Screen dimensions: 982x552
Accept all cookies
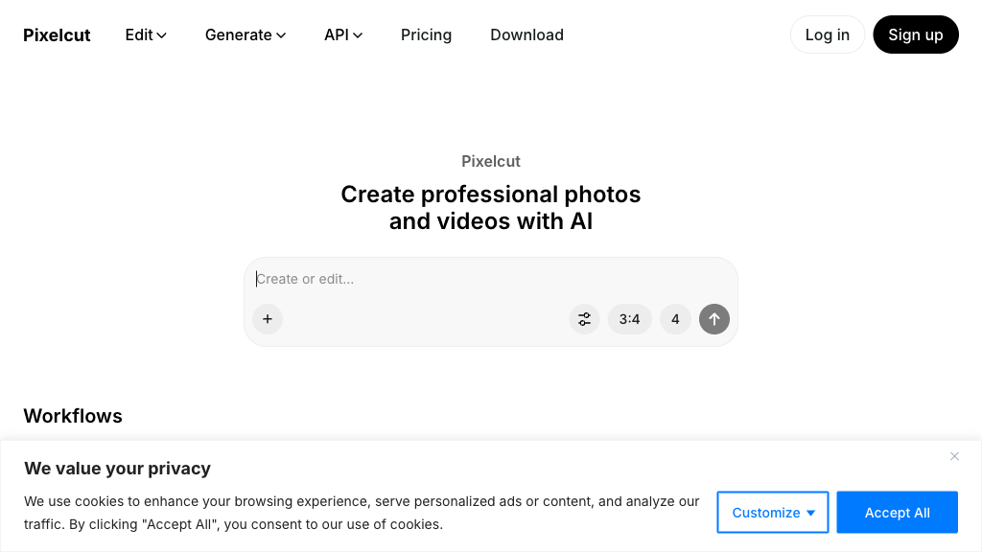coord(897,513)
